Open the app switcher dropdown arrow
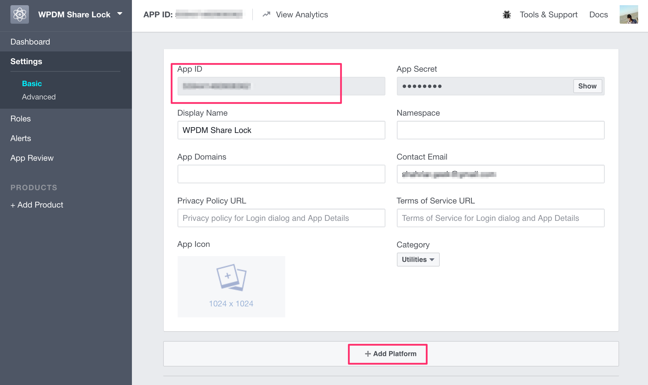Viewport: 648px width, 385px height. pos(120,14)
